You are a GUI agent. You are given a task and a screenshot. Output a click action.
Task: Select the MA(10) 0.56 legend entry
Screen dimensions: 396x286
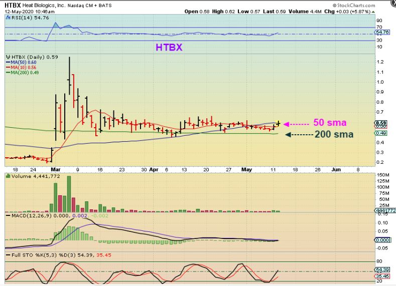(x=21, y=67)
